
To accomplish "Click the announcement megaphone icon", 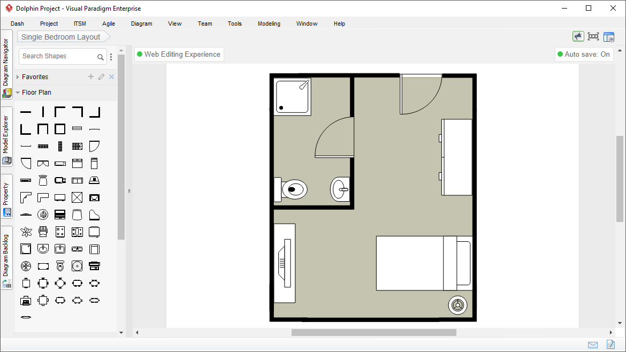I will pos(578,36).
